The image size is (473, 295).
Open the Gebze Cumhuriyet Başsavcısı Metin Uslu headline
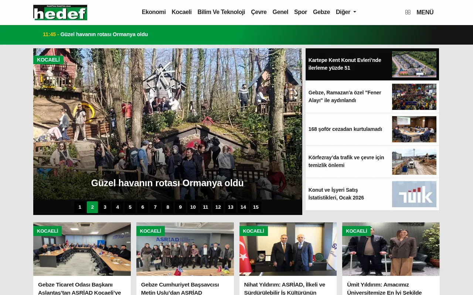pos(180,288)
